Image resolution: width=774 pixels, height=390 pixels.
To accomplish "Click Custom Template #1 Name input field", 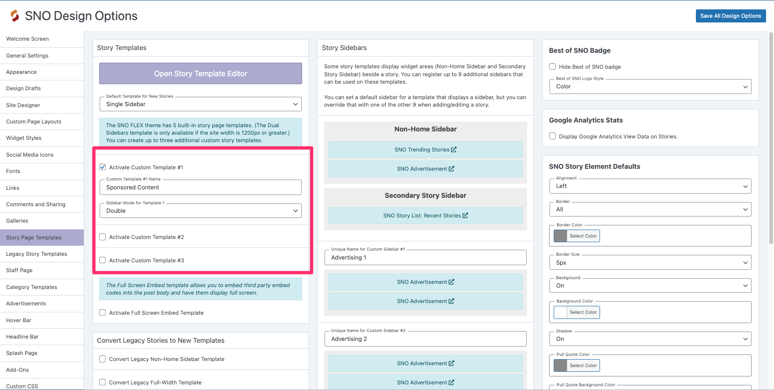I will (201, 188).
